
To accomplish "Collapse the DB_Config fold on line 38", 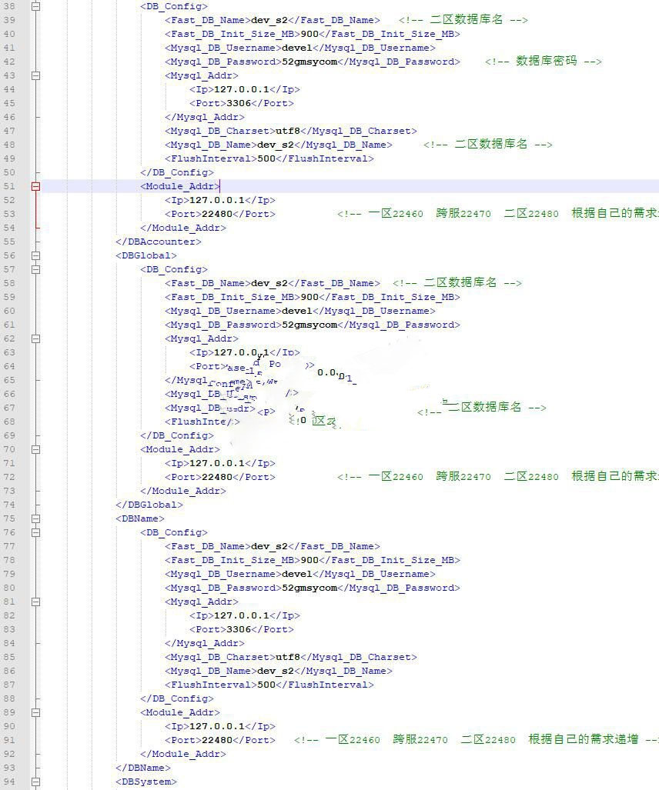I will (35, 6).
